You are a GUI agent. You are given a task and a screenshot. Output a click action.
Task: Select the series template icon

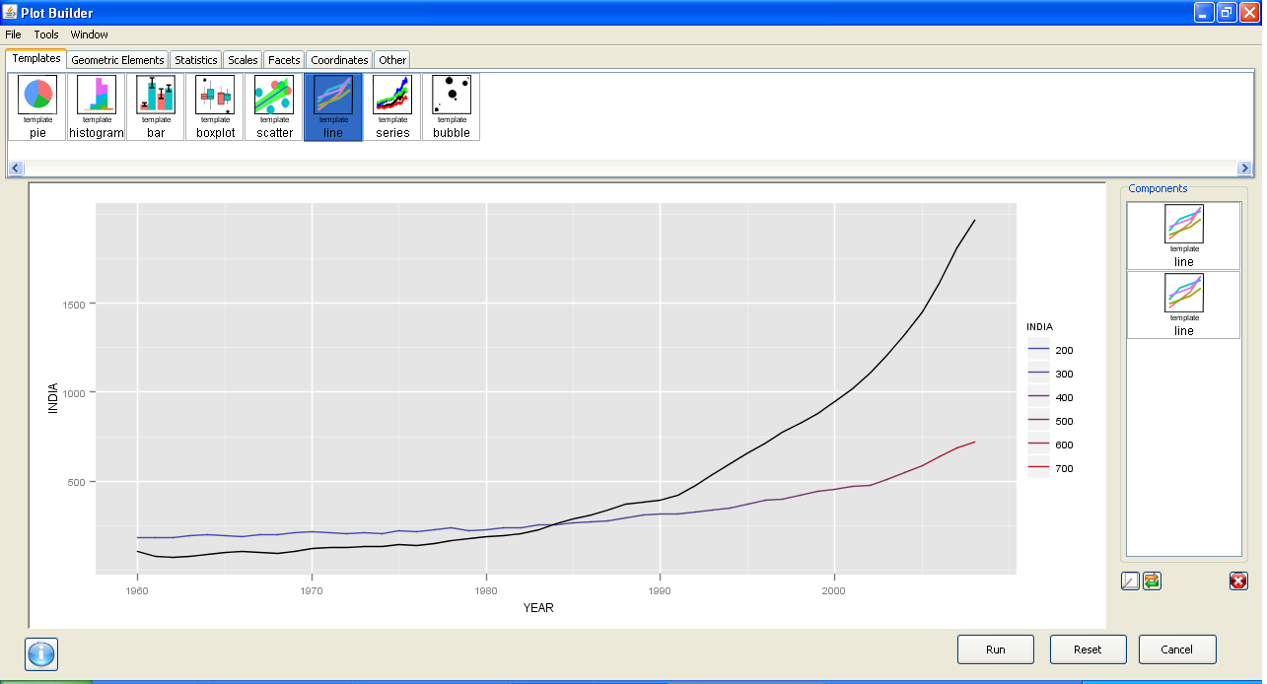[x=392, y=106]
